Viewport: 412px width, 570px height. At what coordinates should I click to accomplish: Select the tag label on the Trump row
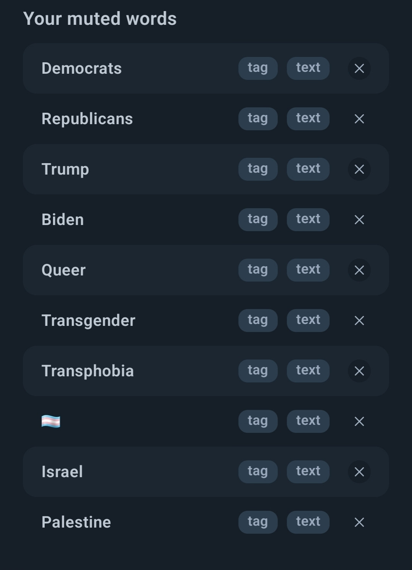tap(258, 169)
